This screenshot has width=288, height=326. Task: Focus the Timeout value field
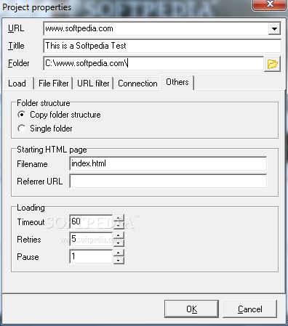click(91, 221)
